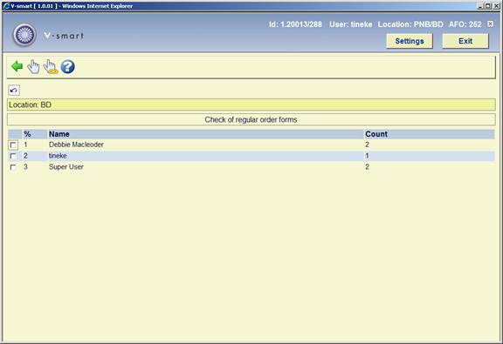Click the hand icon with yellow tag
The image size is (503, 344).
(51, 66)
